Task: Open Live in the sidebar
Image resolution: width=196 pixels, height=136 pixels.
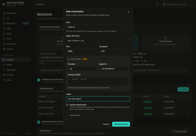Action: [x=16, y=18]
